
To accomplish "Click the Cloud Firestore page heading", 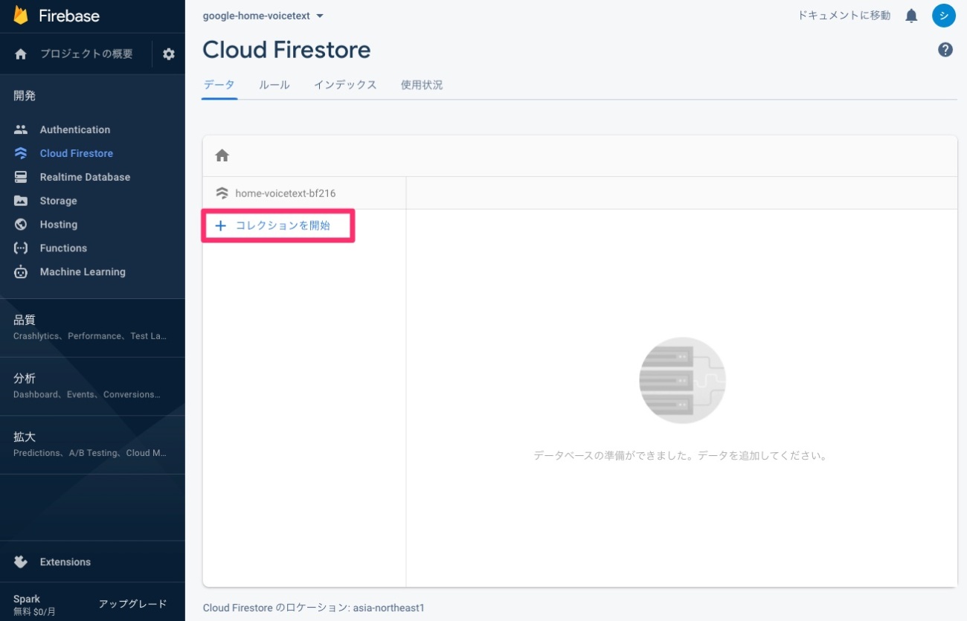I will click(286, 50).
